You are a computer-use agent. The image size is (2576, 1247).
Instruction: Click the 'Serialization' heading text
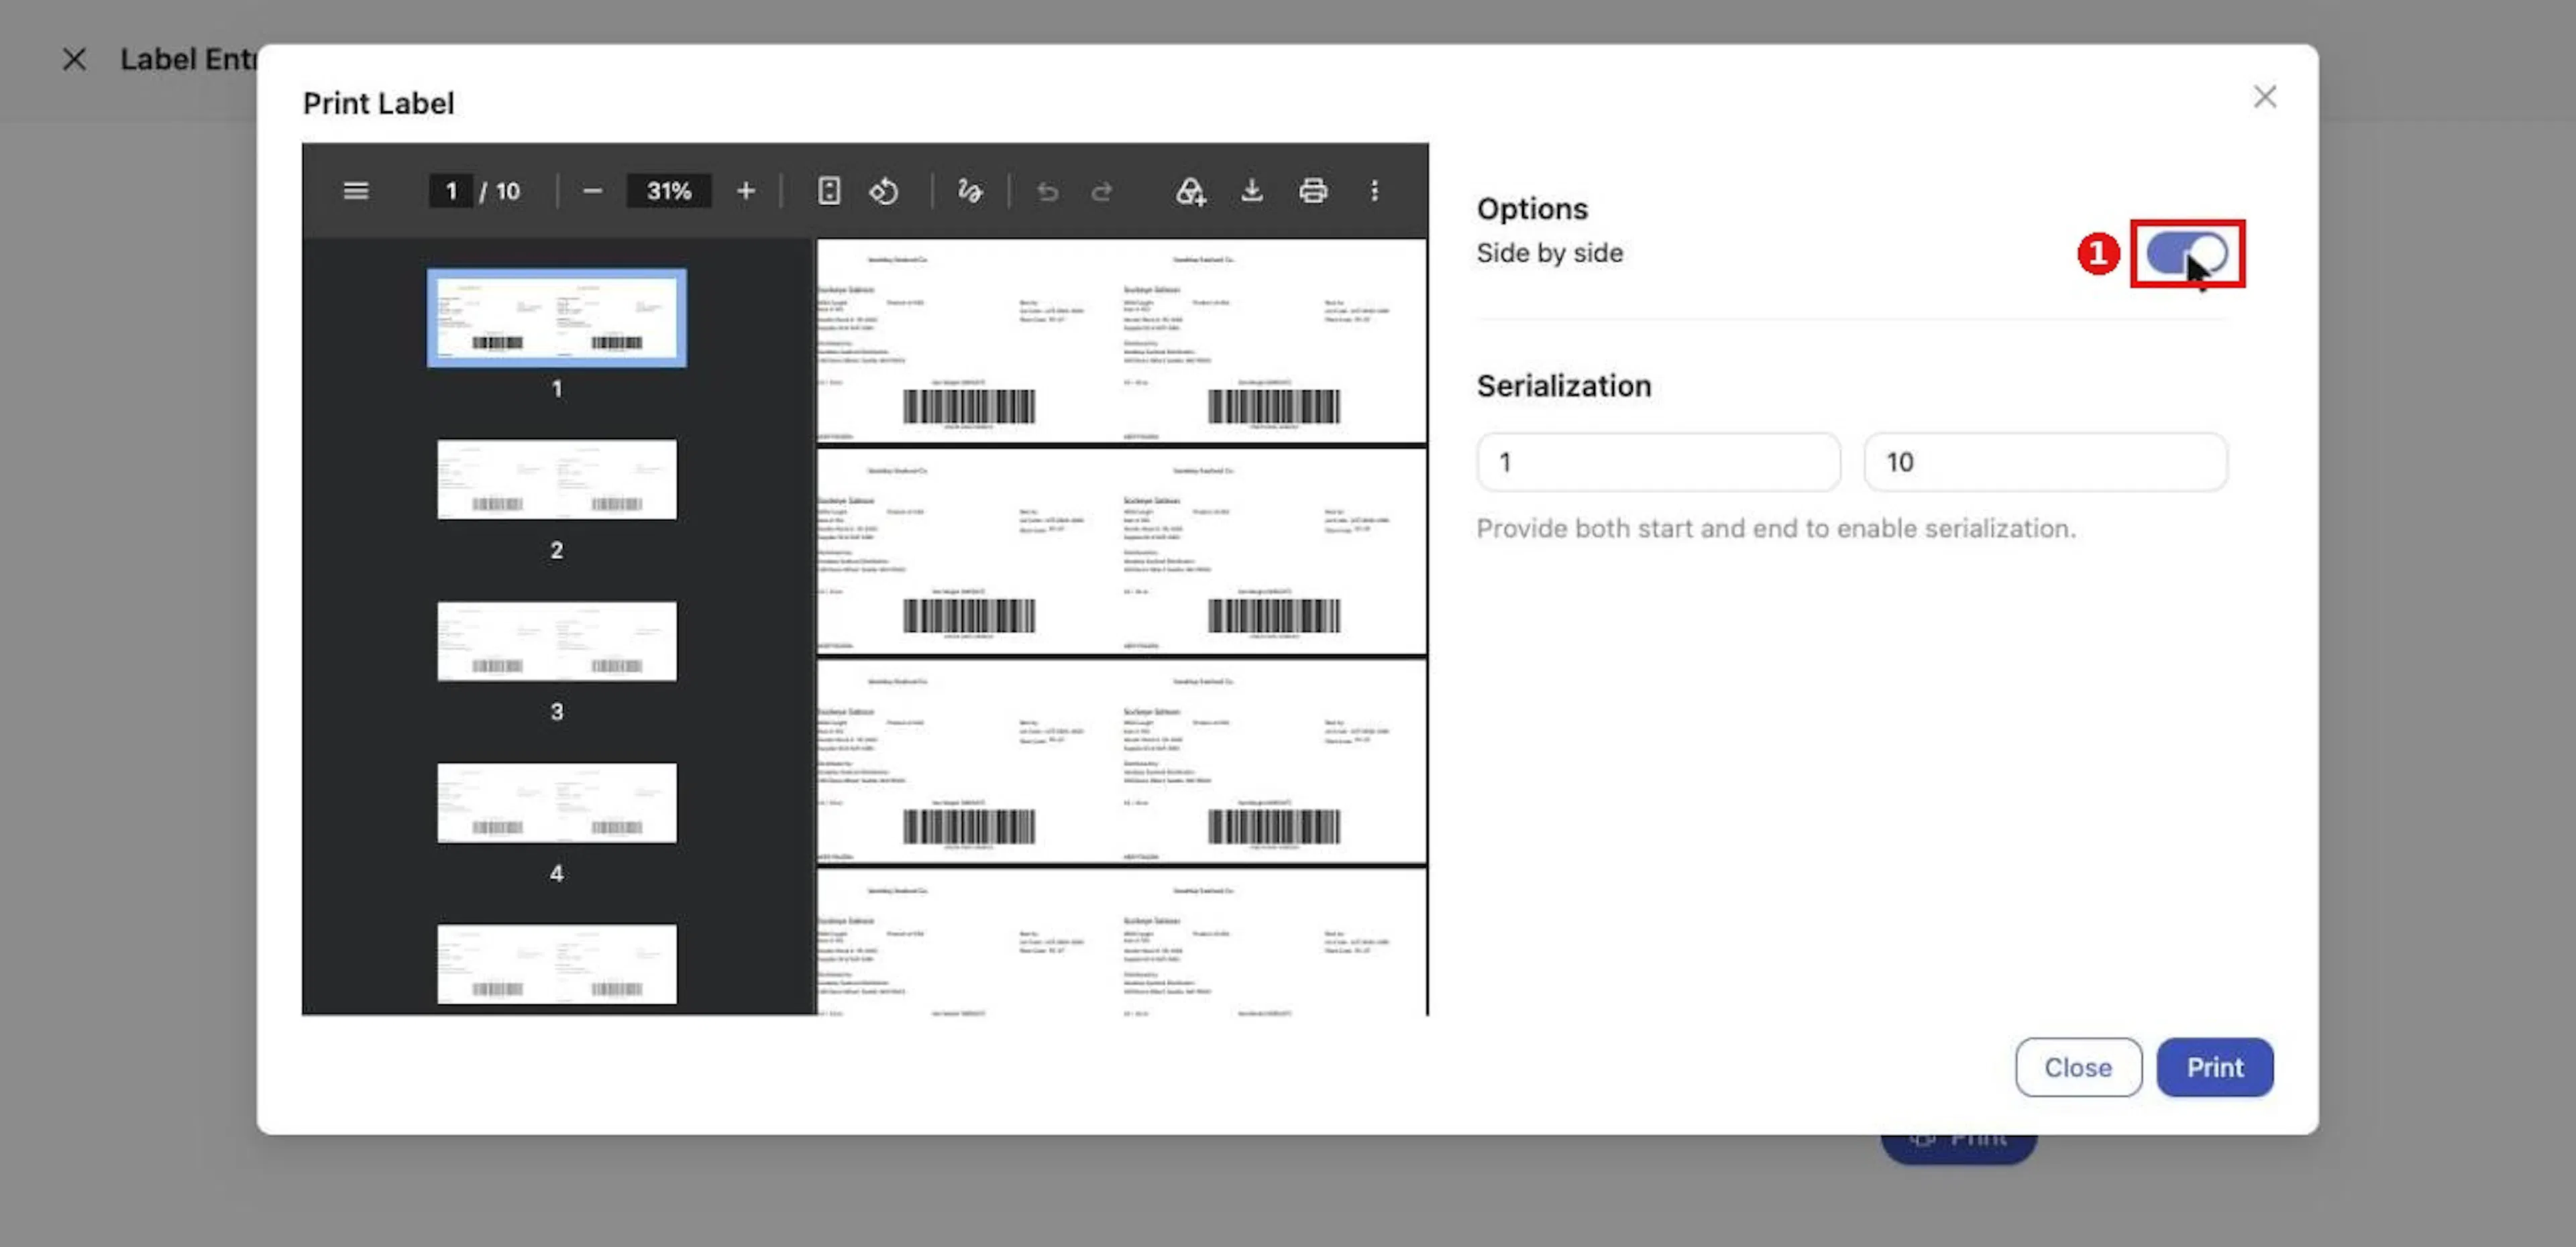click(x=1563, y=385)
